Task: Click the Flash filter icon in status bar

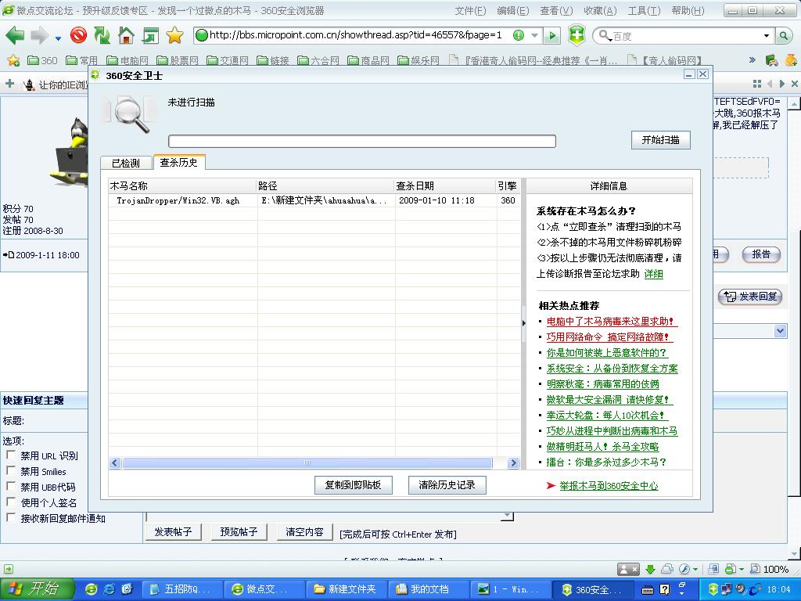Action: 685,569
